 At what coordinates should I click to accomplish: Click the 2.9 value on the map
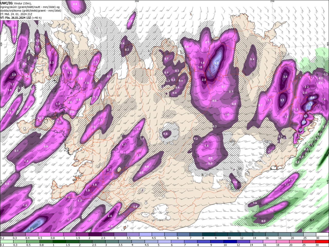point(14,75)
